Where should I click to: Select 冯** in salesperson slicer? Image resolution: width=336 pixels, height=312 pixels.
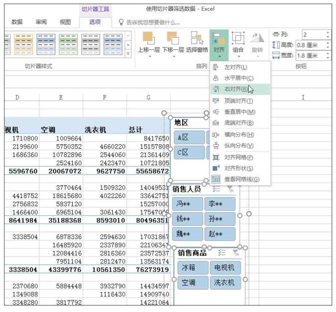(187, 204)
